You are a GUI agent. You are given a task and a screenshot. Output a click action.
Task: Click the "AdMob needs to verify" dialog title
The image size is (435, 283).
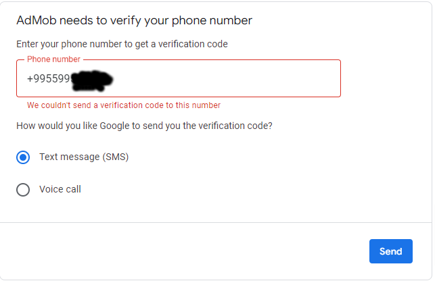point(134,20)
